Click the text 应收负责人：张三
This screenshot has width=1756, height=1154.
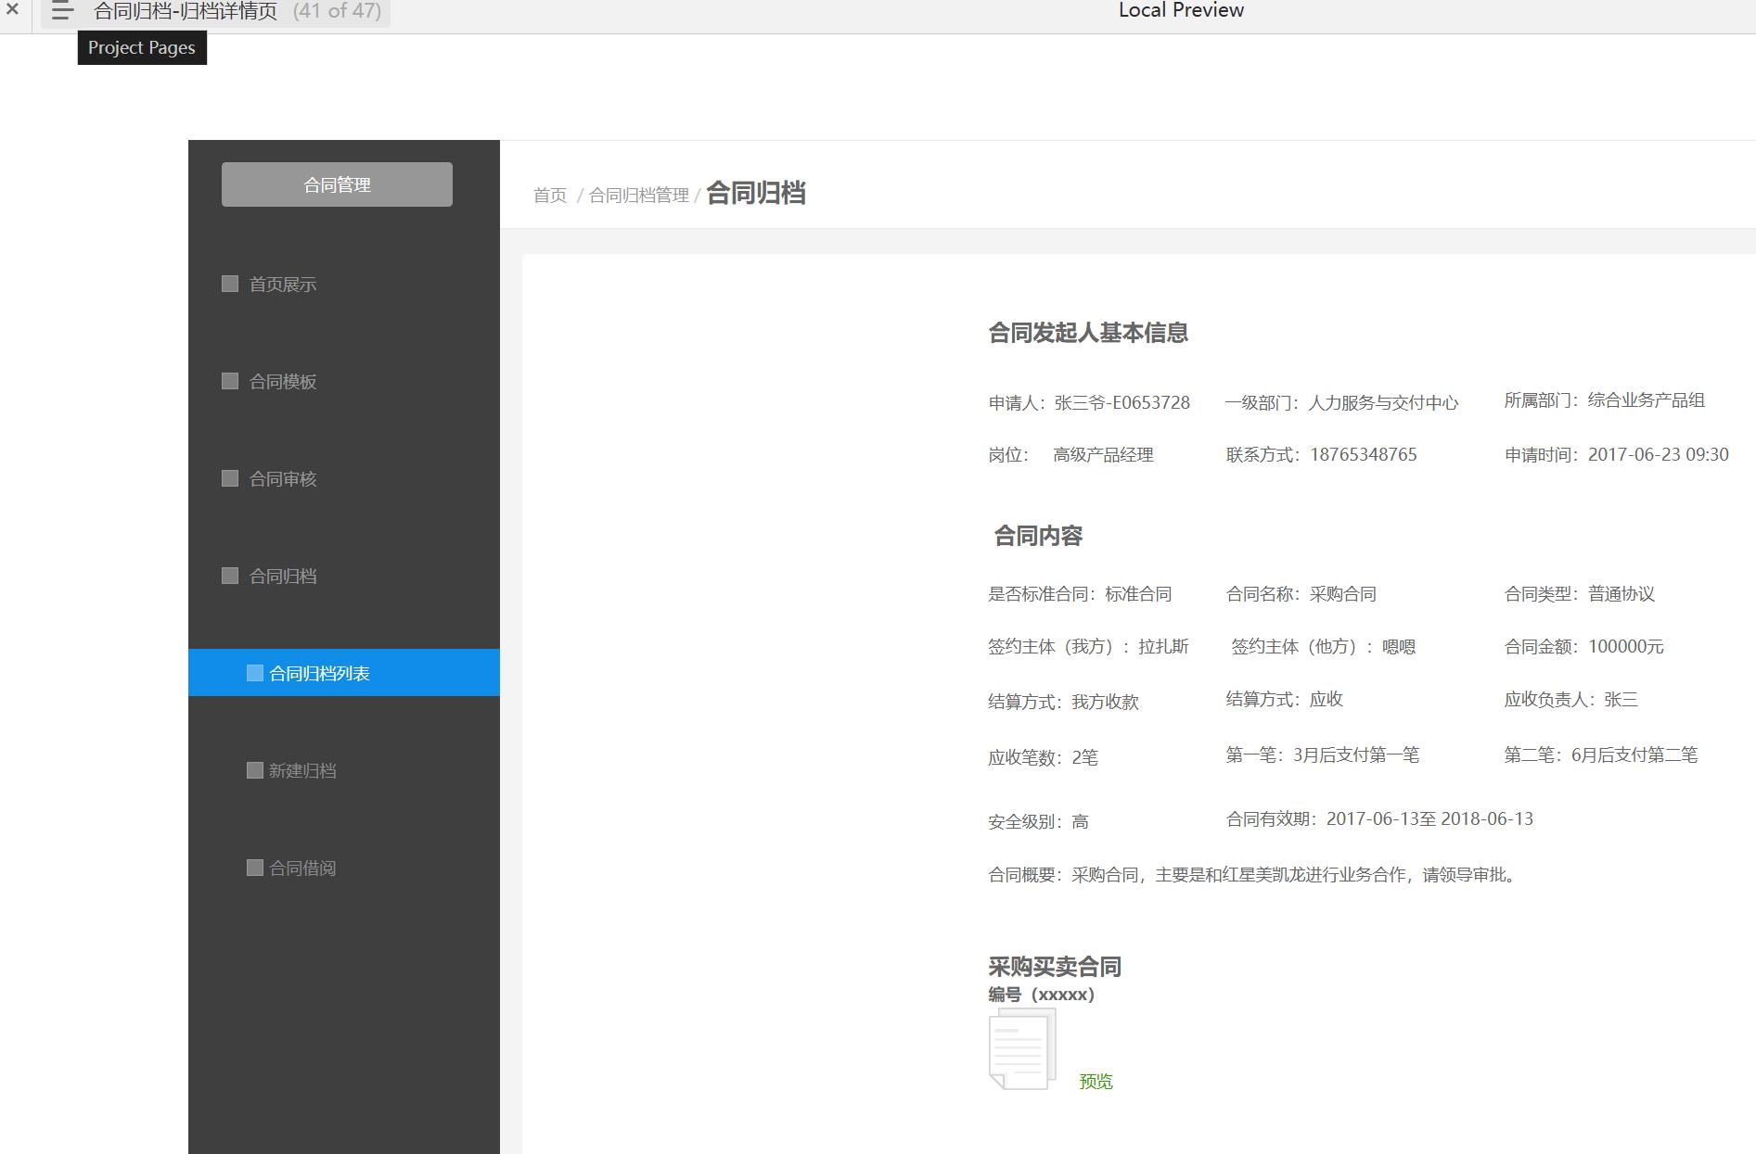pyautogui.click(x=1570, y=700)
